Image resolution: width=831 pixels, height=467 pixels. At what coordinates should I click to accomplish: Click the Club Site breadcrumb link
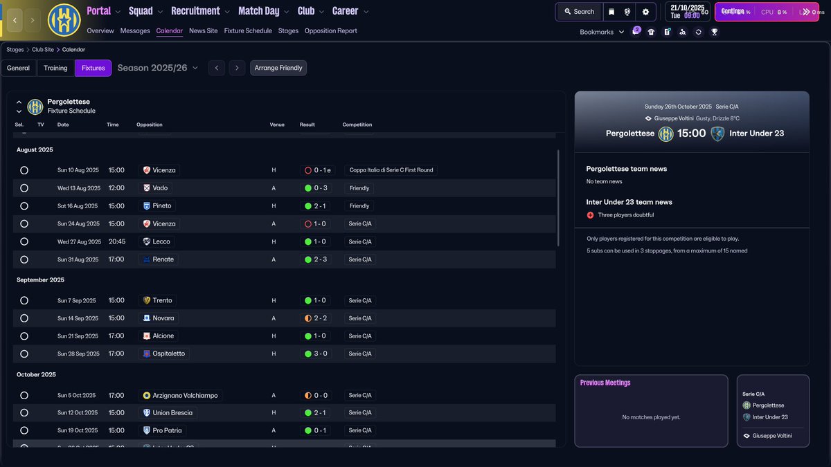[x=44, y=50]
